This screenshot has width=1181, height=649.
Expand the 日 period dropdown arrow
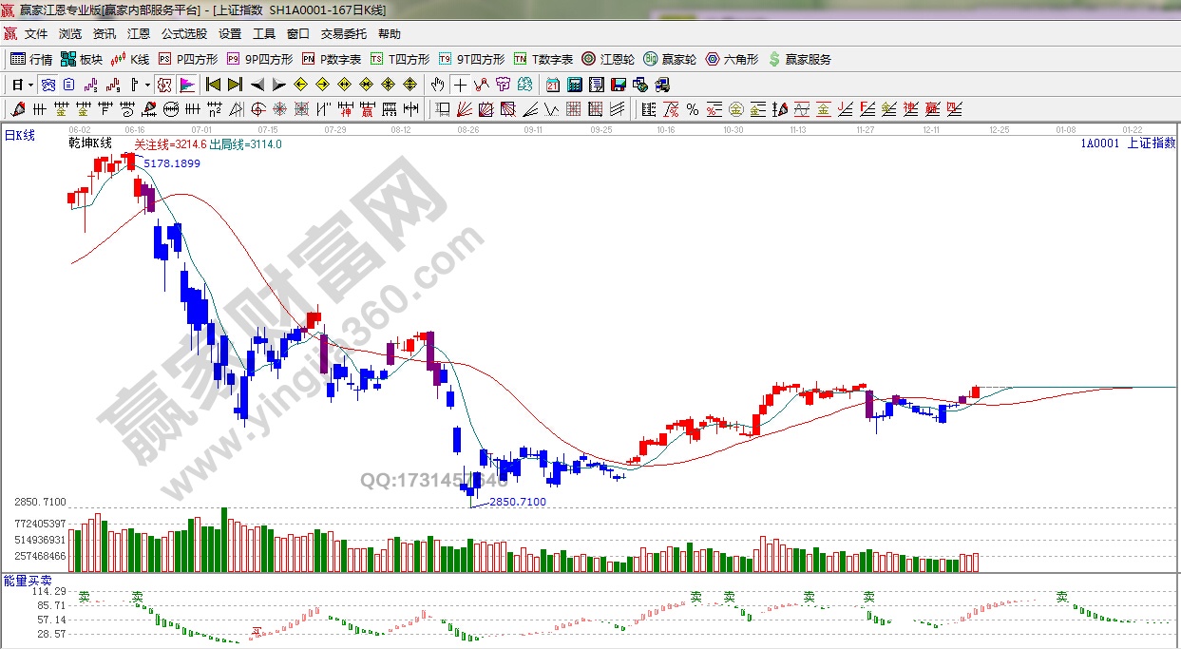(x=30, y=84)
